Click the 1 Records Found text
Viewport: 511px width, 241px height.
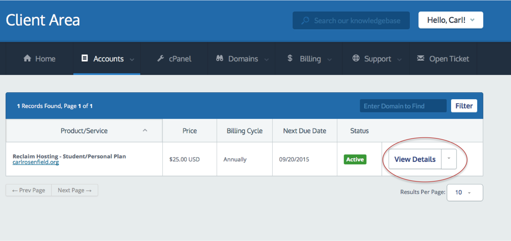pyautogui.click(x=40, y=106)
